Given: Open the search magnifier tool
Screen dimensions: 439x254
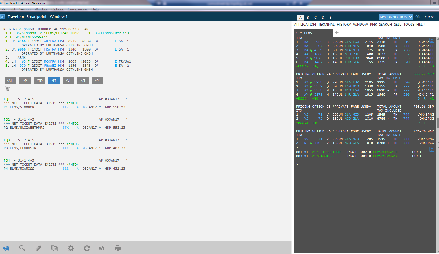Looking at the screenshot, I should [22, 248].
